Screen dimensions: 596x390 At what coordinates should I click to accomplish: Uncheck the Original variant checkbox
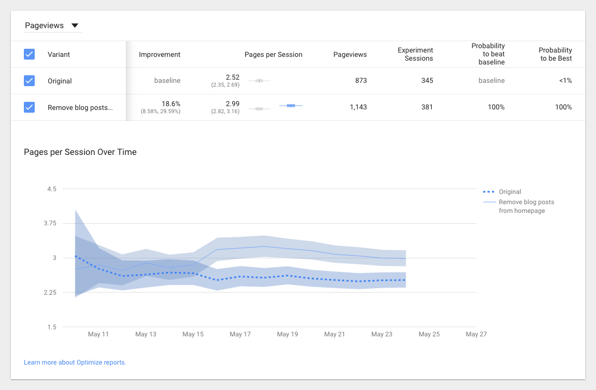tap(29, 81)
